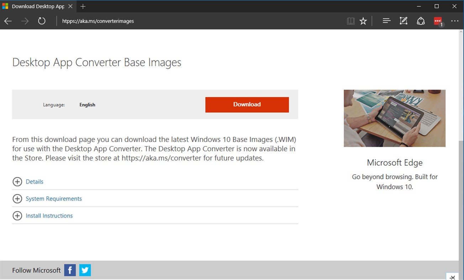Refresh the current page
464x280 pixels.
point(42,21)
